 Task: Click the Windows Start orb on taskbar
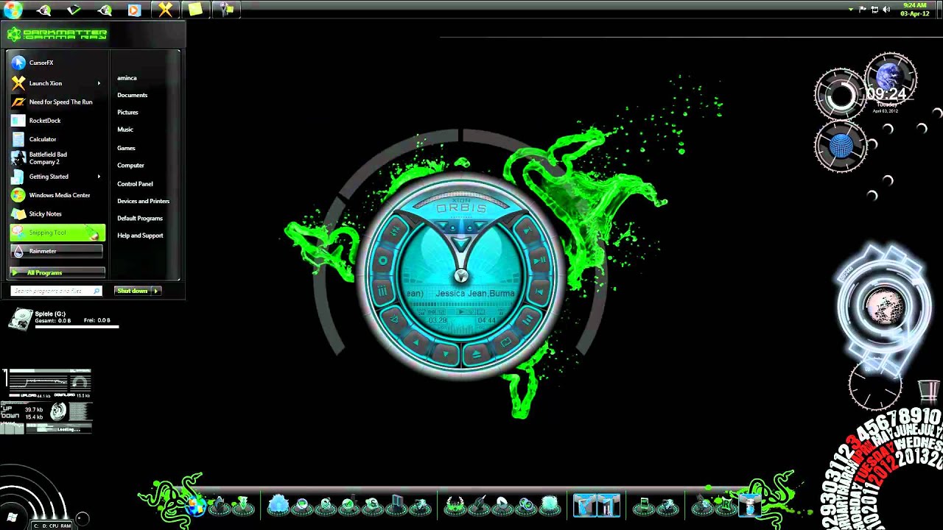[x=13, y=10]
